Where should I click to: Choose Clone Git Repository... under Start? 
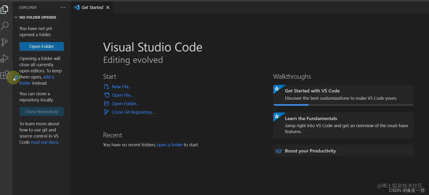(x=133, y=112)
